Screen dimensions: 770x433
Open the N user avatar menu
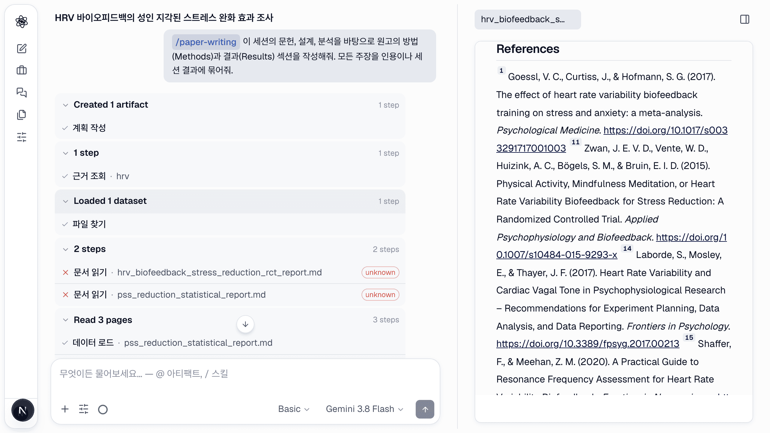click(23, 410)
